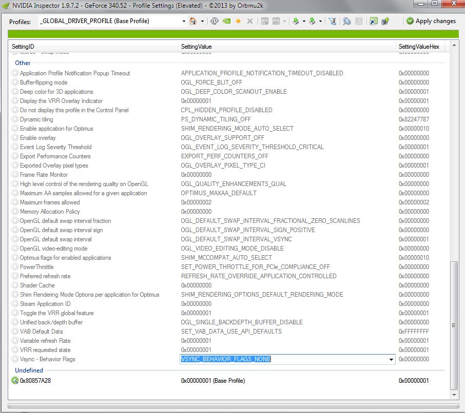Select 'Variable refresh Rate' setting
This screenshot has width=465, height=413.
(45, 341)
